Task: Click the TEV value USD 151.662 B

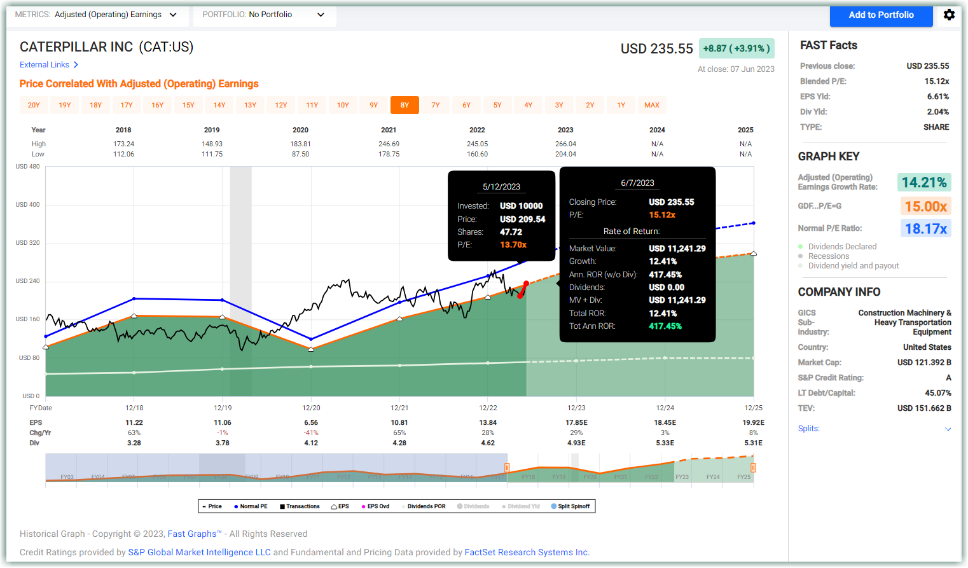Action: (x=924, y=408)
